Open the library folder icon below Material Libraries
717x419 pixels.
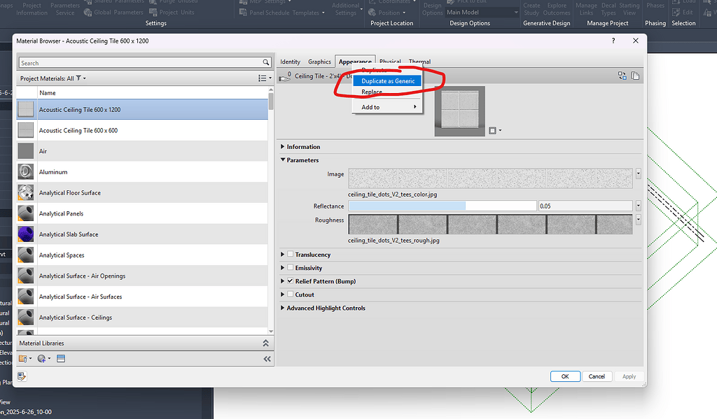(22, 358)
